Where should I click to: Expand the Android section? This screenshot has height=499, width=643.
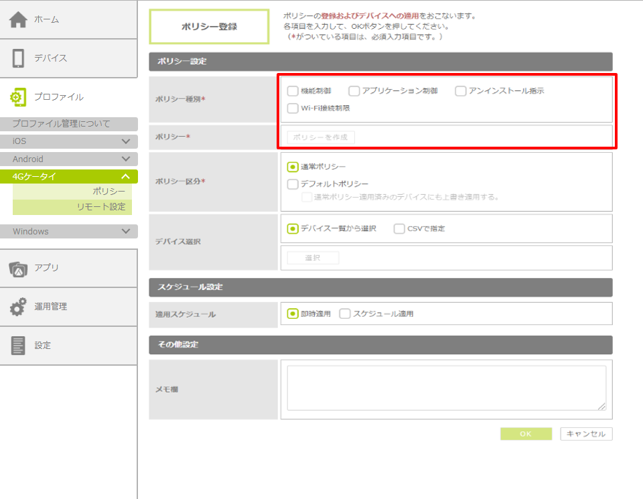125,159
